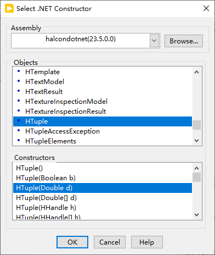Click Objects list scroll down arrow
215x255 pixels.
tap(197, 141)
